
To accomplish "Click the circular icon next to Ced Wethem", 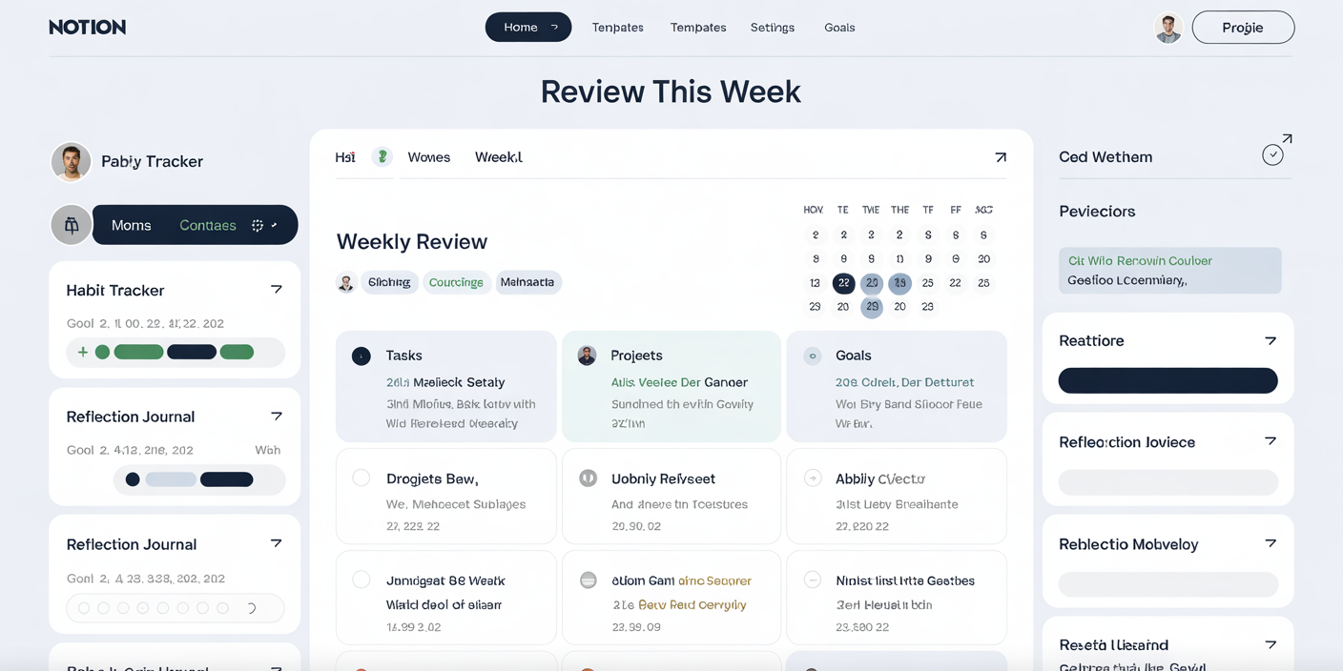I will coord(1272,153).
